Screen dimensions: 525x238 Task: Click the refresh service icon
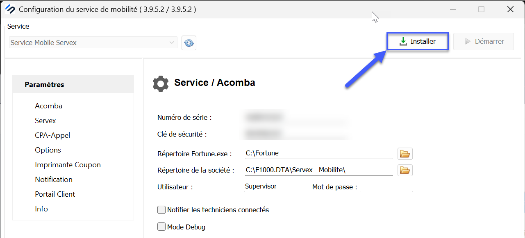189,43
